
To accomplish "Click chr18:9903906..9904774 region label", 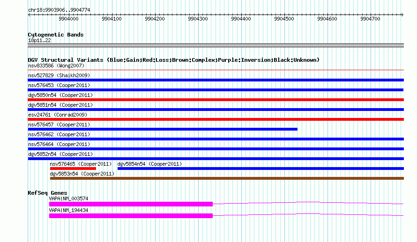I will point(59,10).
